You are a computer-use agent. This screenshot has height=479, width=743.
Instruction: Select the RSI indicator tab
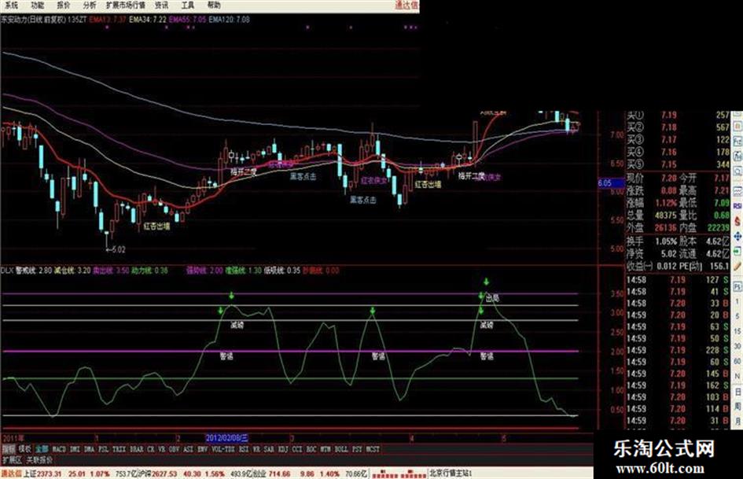click(x=244, y=448)
